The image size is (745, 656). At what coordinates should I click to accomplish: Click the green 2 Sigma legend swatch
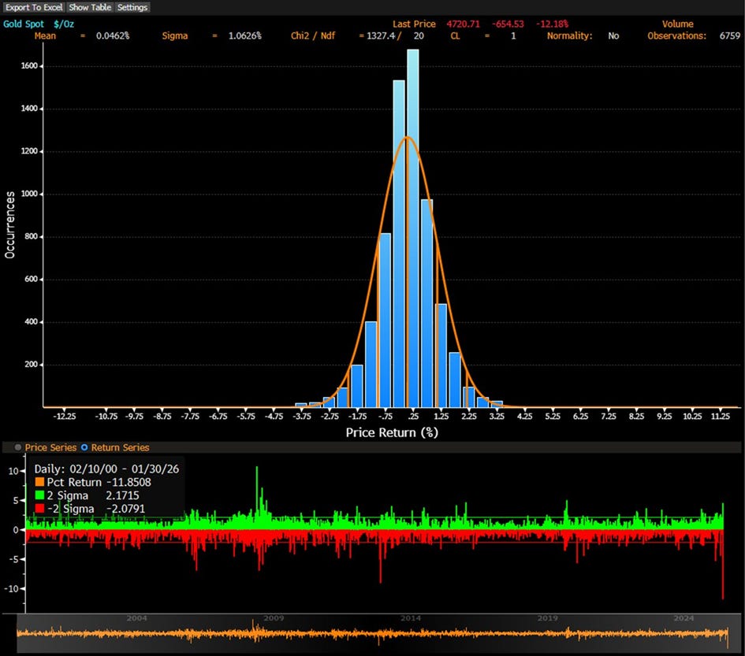[x=39, y=495]
